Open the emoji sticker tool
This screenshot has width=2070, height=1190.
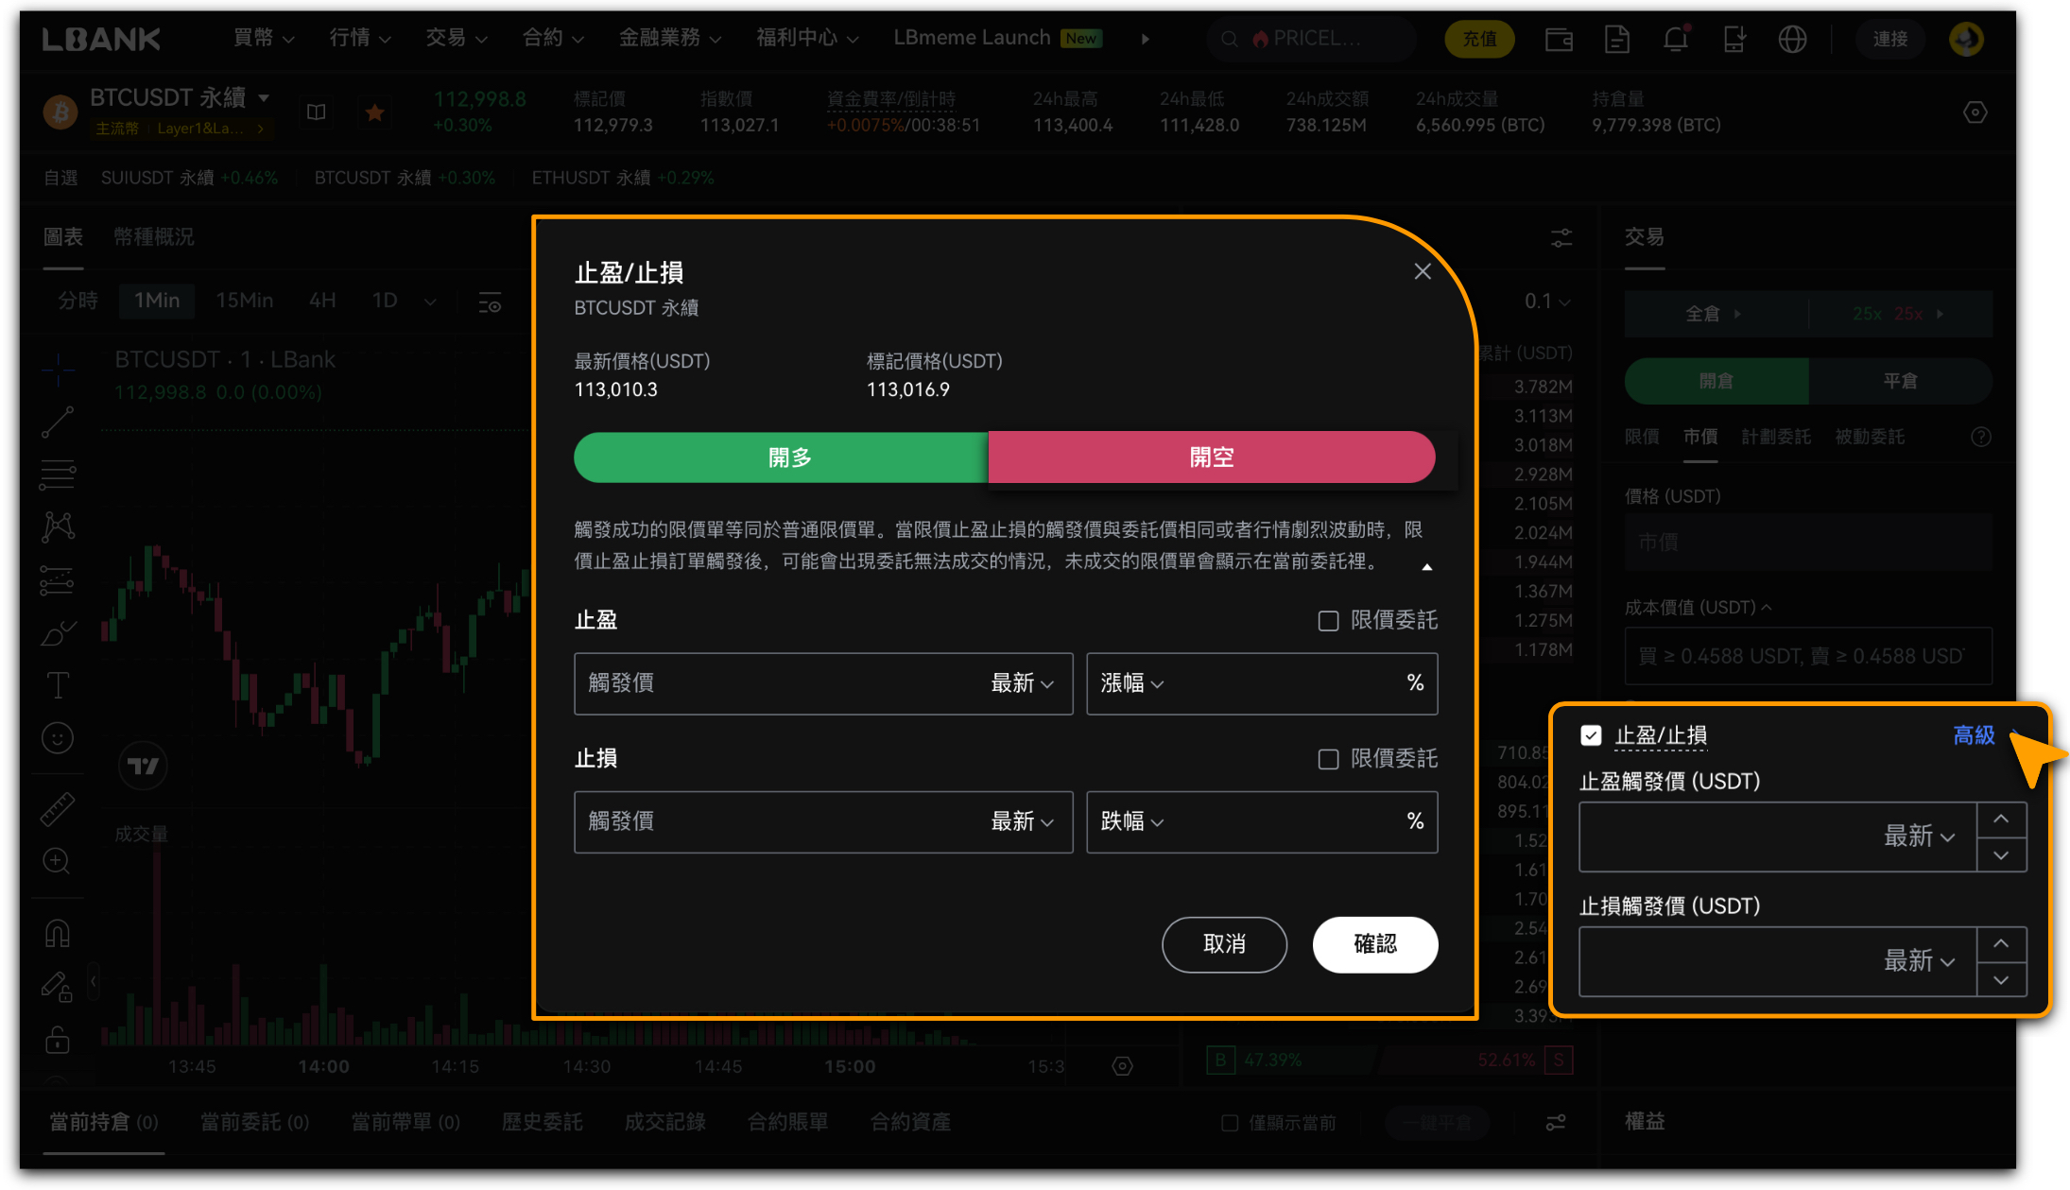click(58, 737)
